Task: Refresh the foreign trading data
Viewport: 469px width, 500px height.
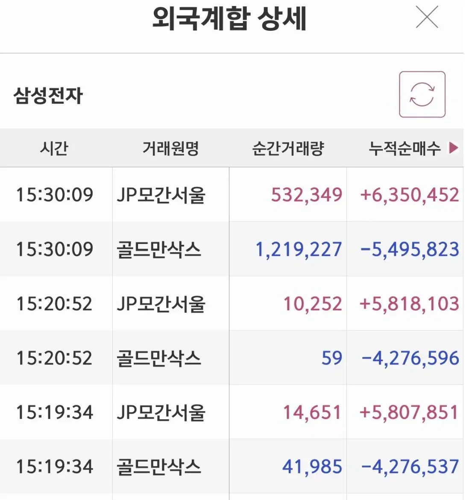Action: click(x=422, y=94)
